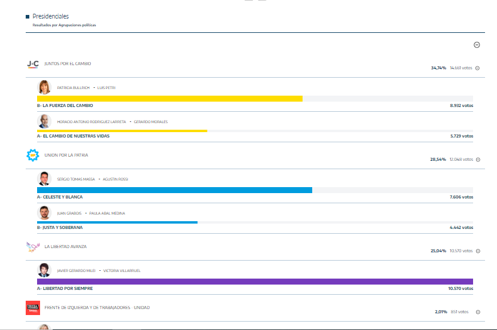The width and height of the screenshot is (497, 330).
Task: Click the Presidenciales section heading
Action: pyautogui.click(x=50, y=17)
